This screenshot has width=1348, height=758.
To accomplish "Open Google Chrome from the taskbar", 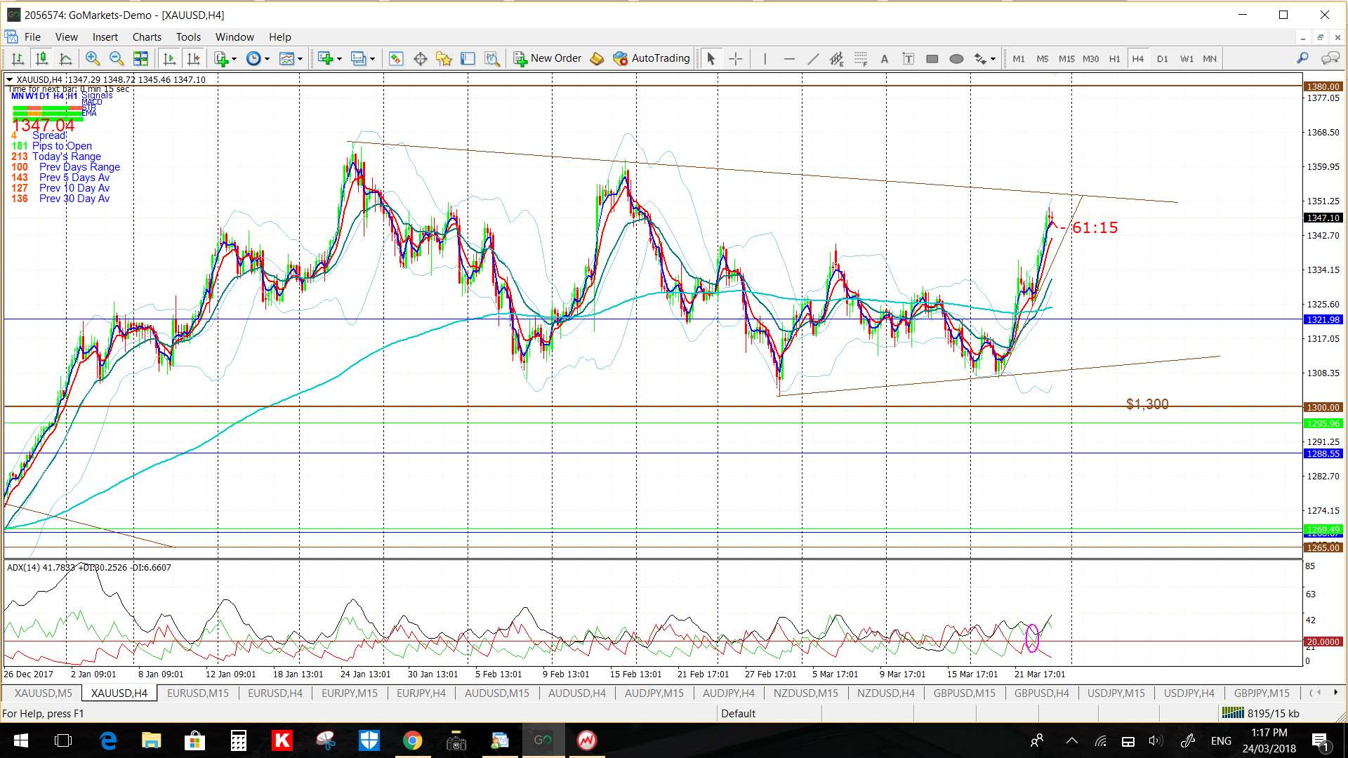I will click(x=412, y=740).
